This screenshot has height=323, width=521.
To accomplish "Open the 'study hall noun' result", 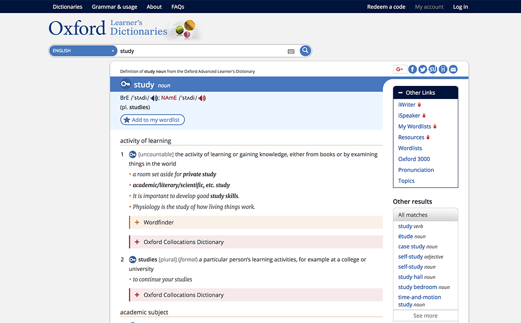I will (x=417, y=277).
